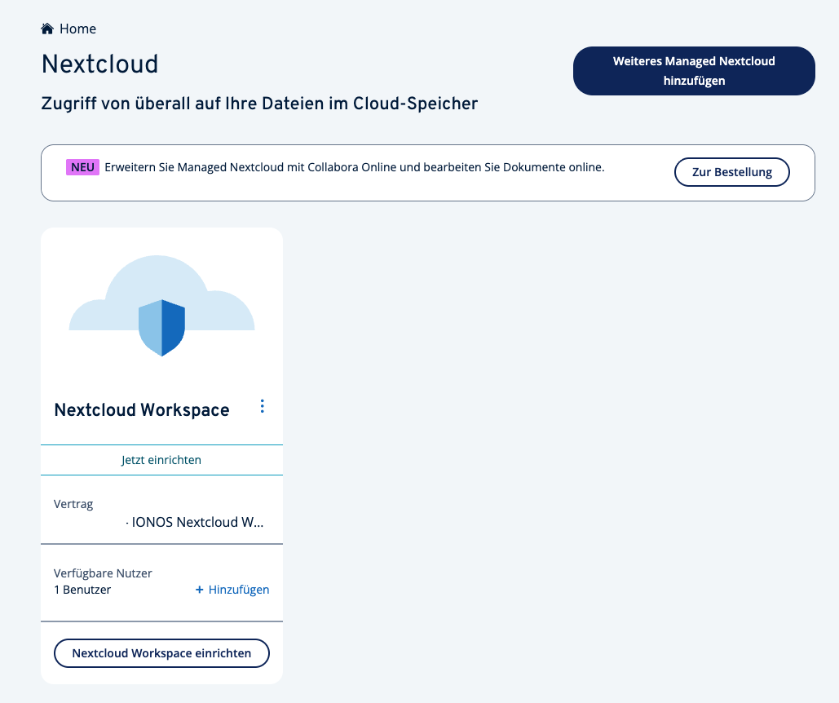Click the Jetzt einrichten link
This screenshot has width=839, height=703.
pos(161,460)
